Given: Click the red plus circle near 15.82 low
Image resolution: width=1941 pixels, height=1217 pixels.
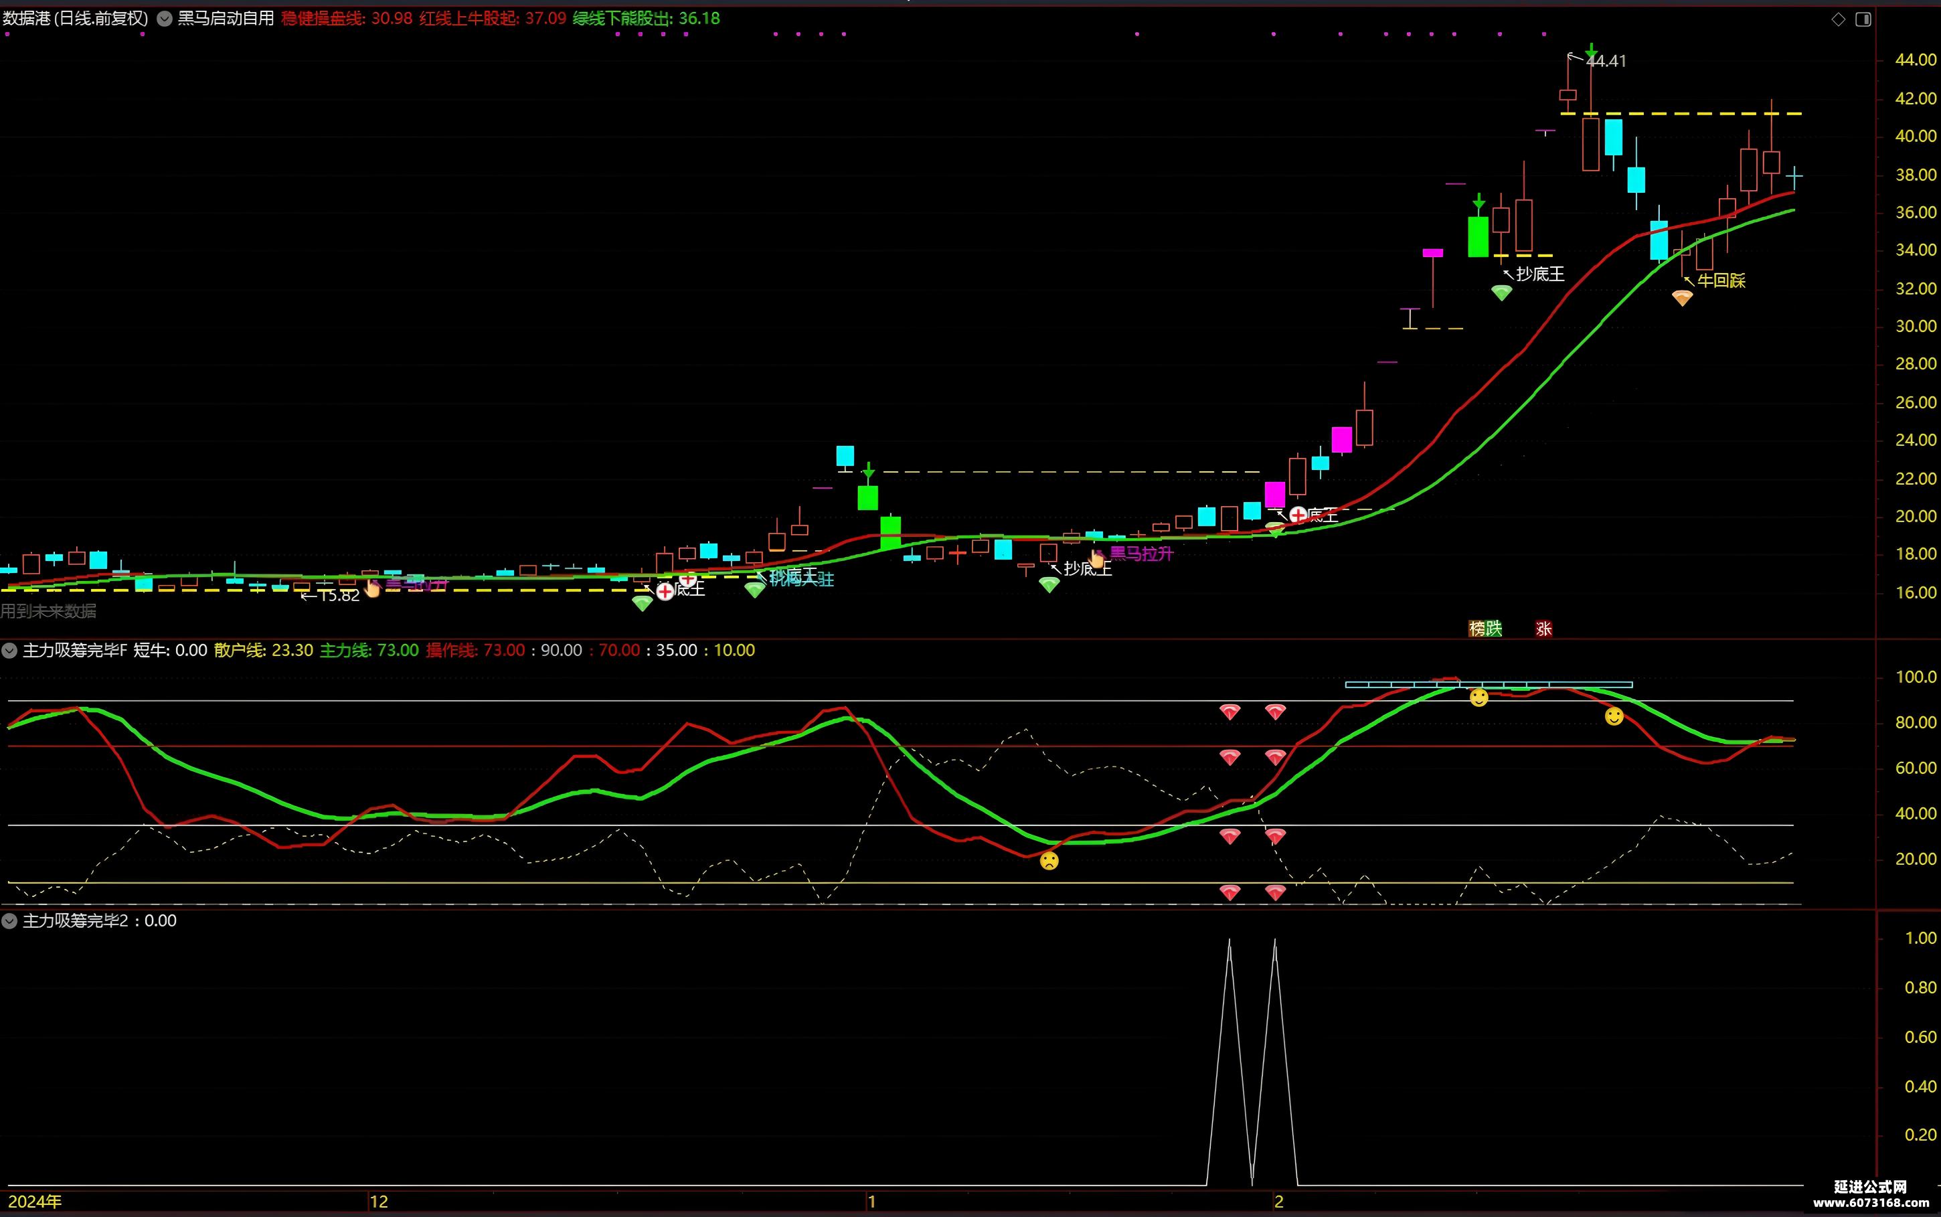Looking at the screenshot, I should click(x=665, y=592).
